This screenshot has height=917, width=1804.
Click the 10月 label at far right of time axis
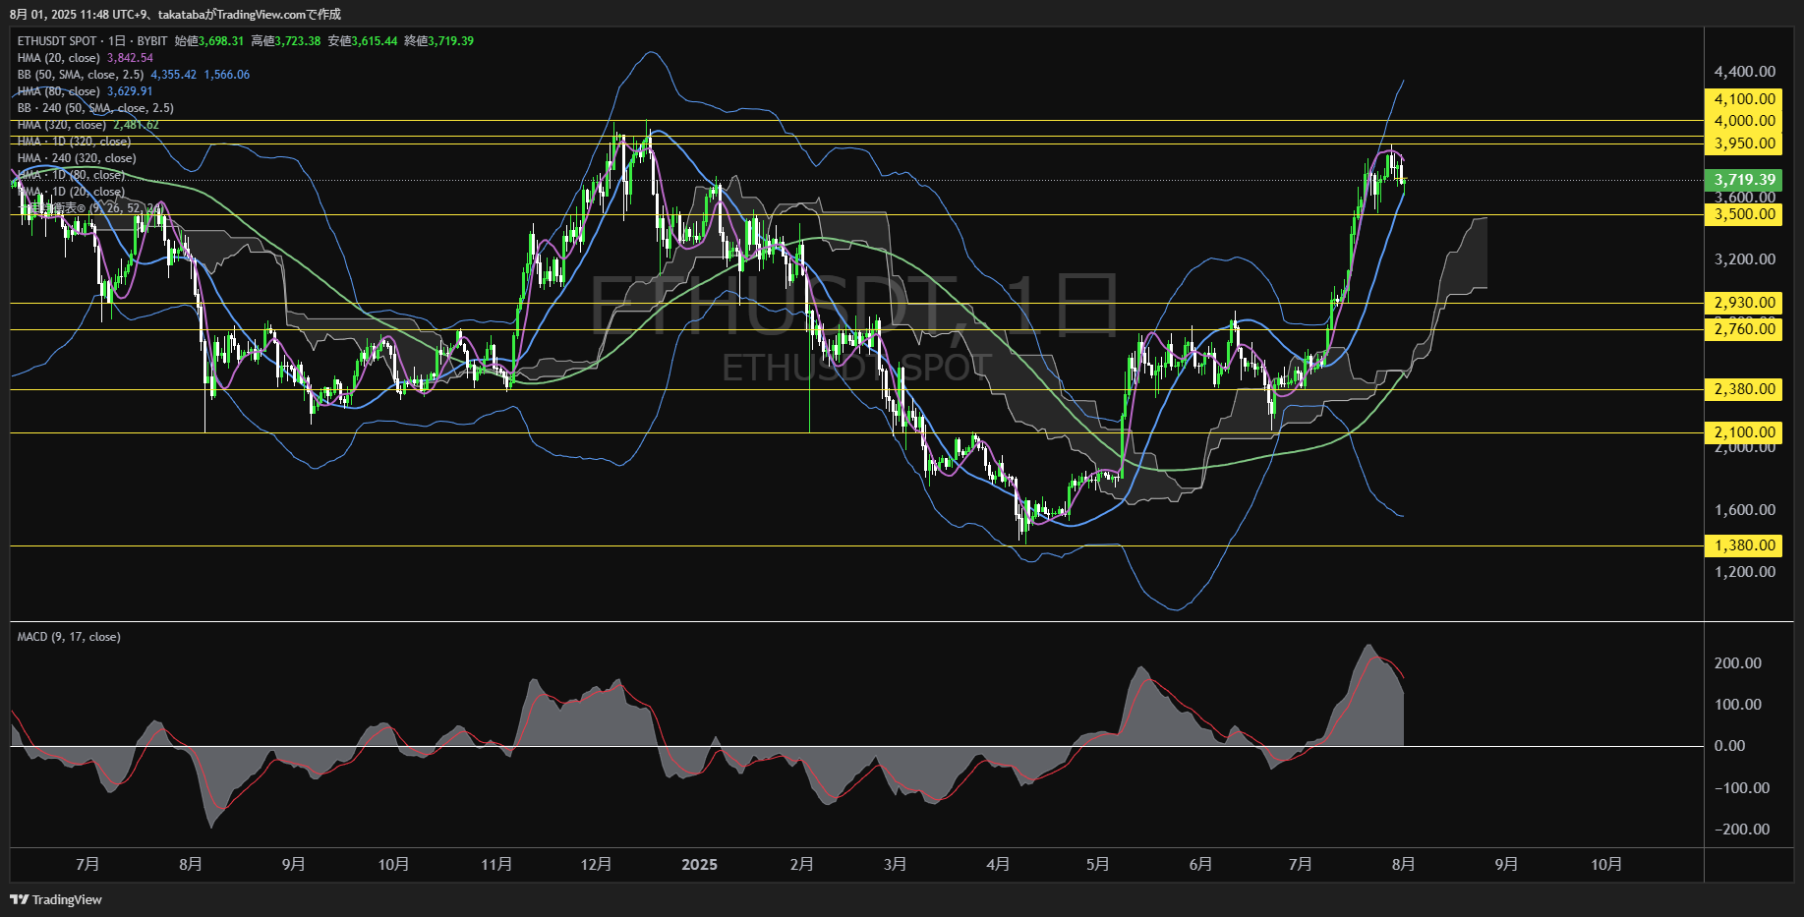[x=1606, y=865]
